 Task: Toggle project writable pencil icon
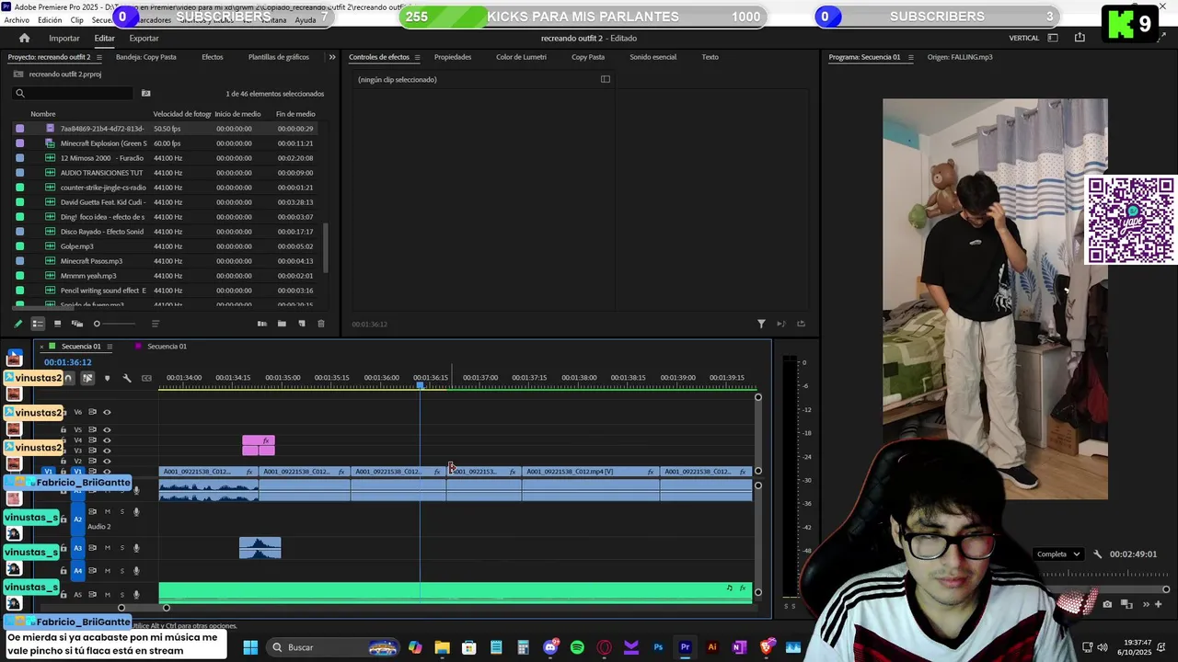17,324
